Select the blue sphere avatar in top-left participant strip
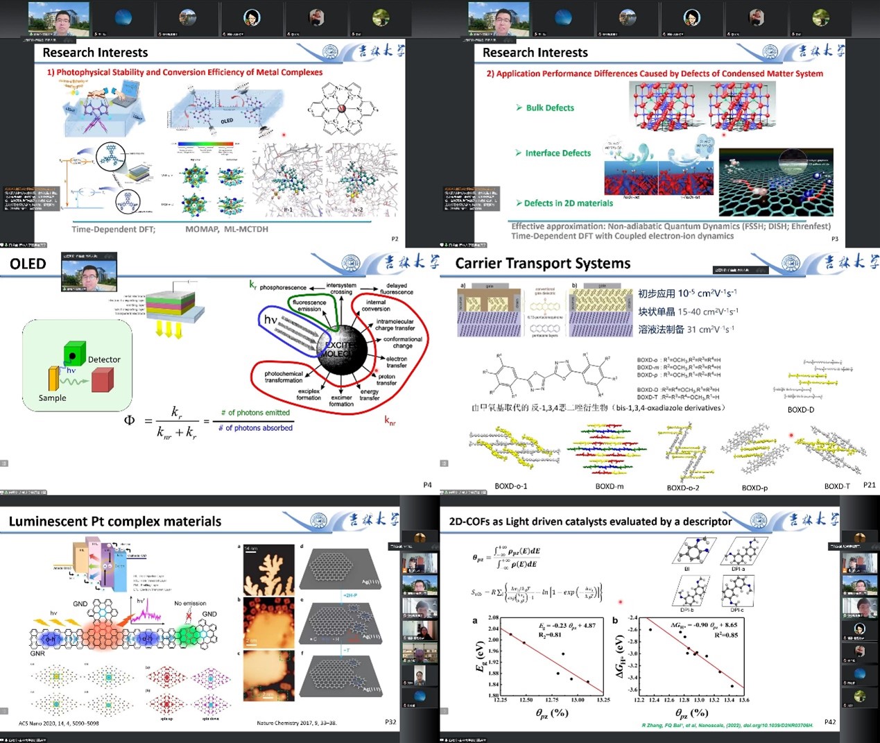This screenshot has height=743, width=880. point(123,18)
